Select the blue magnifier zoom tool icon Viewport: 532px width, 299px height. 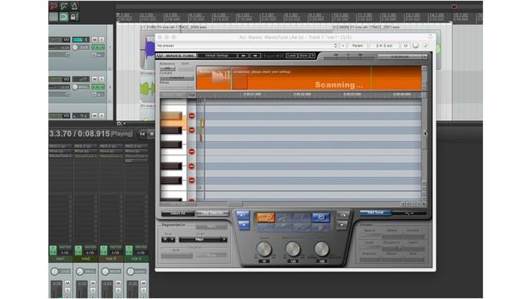[321, 217]
